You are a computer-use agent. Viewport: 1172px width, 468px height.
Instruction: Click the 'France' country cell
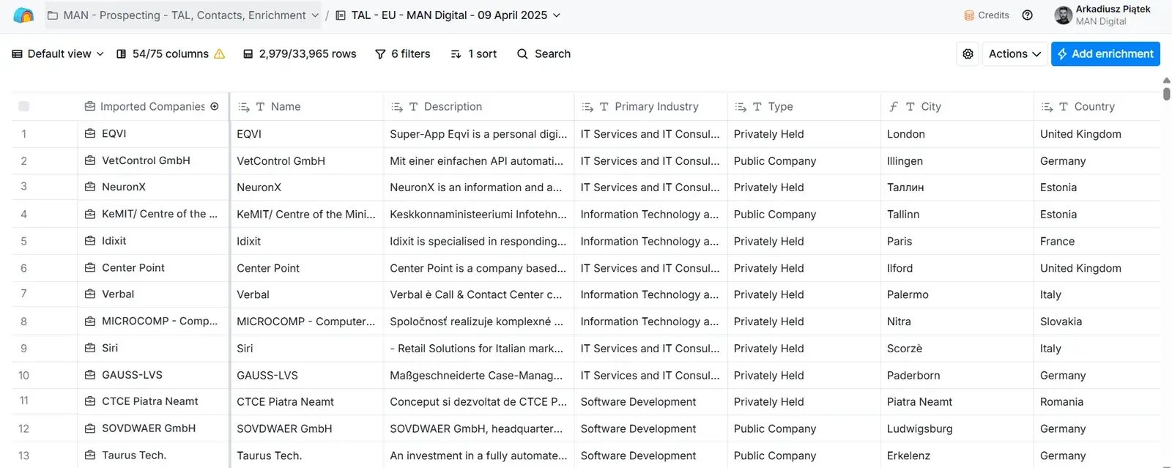1097,241
